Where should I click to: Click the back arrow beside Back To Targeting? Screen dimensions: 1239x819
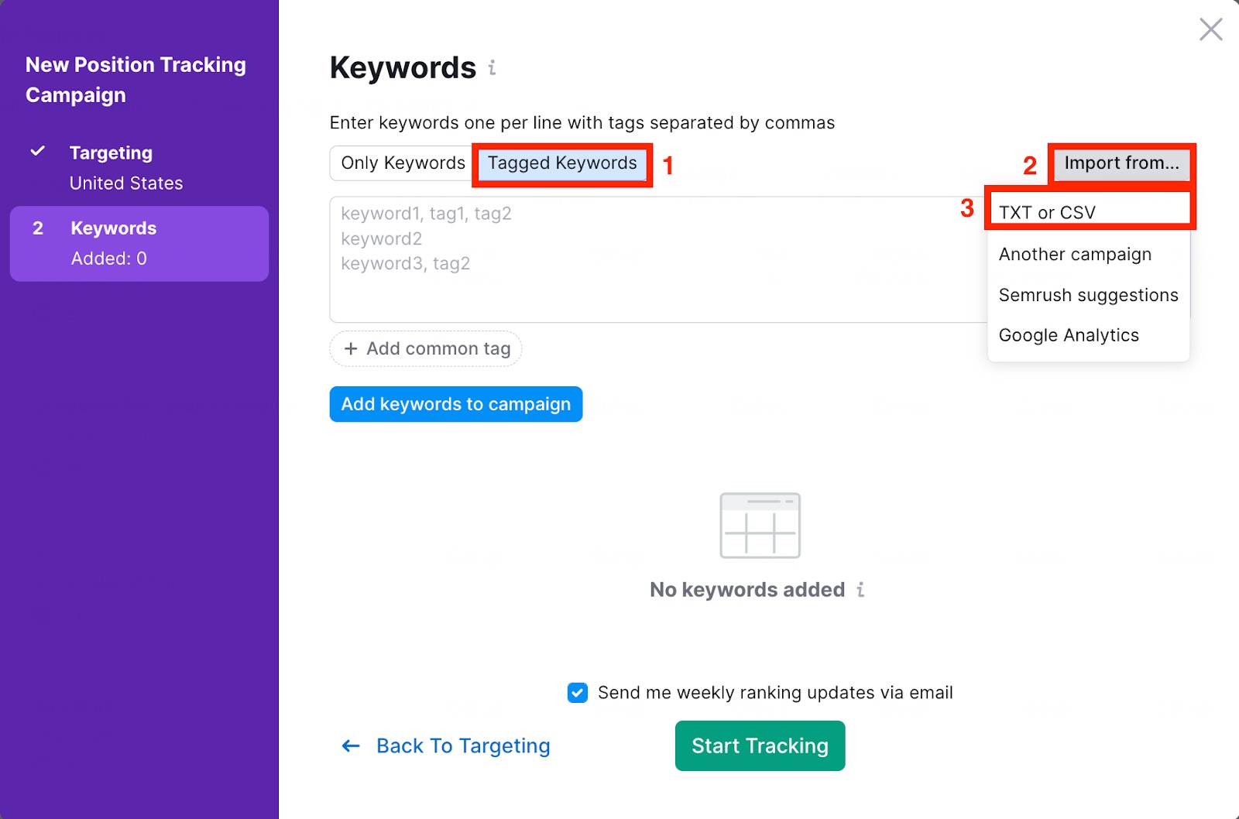350,745
